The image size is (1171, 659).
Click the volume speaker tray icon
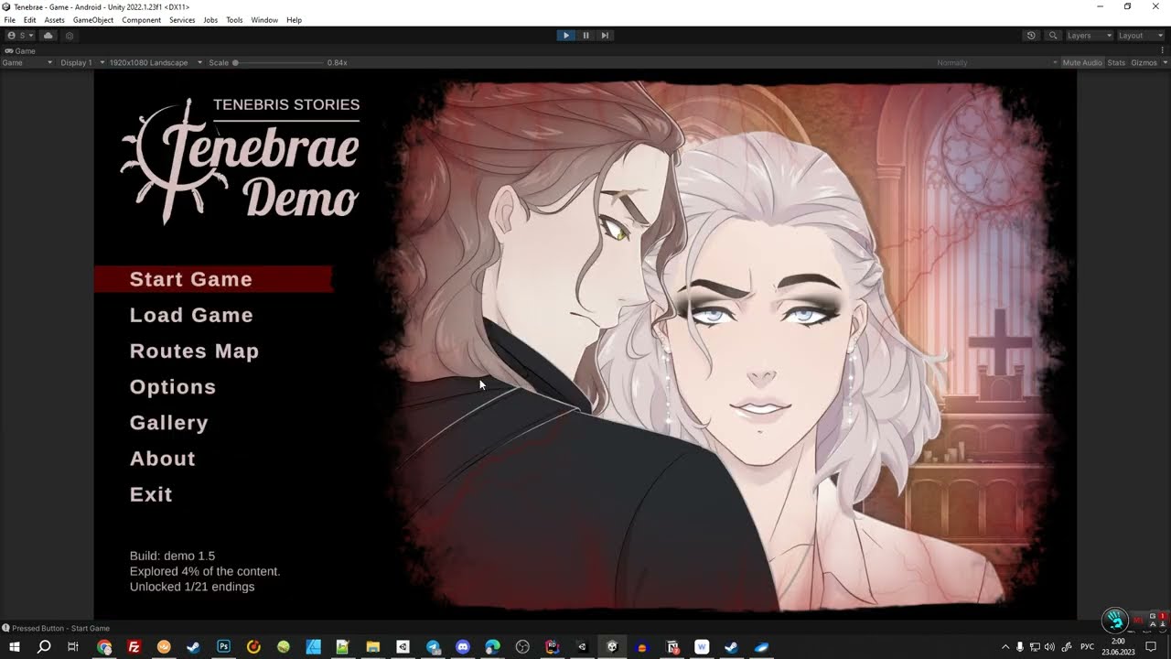click(x=1049, y=647)
